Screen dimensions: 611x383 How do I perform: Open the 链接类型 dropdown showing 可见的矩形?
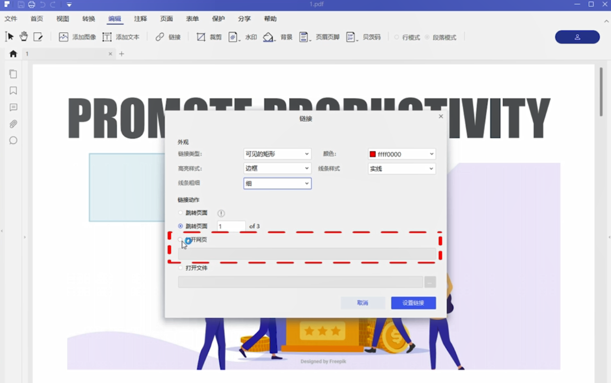pyautogui.click(x=277, y=154)
